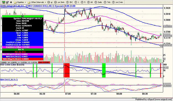Viewport: 173px width, 101px height.
Task: Click the Env Upr 1.580981 row
Action: 23,42
